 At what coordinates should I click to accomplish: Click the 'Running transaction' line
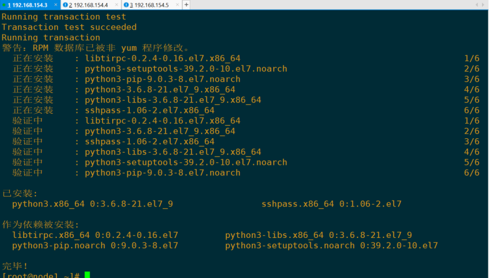pyautogui.click(x=51, y=37)
